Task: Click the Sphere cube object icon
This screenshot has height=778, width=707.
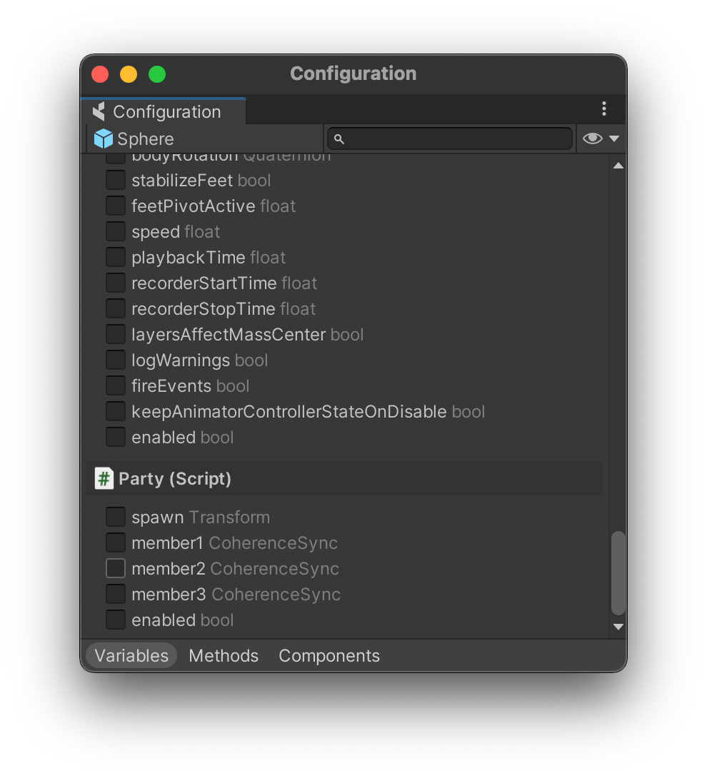Action: tap(104, 138)
